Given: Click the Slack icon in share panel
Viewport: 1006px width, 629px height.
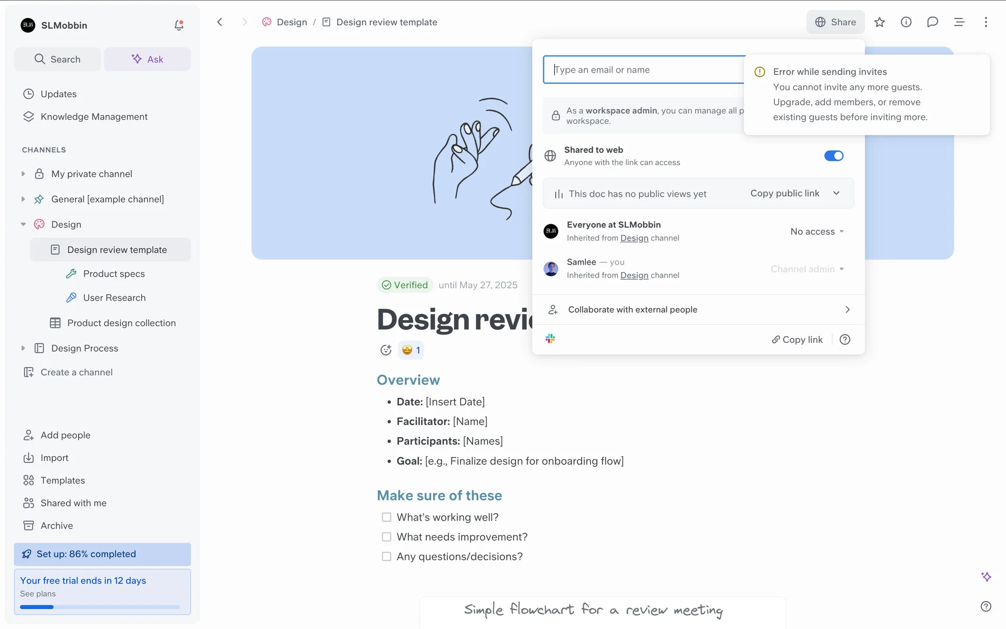Looking at the screenshot, I should pyautogui.click(x=550, y=339).
